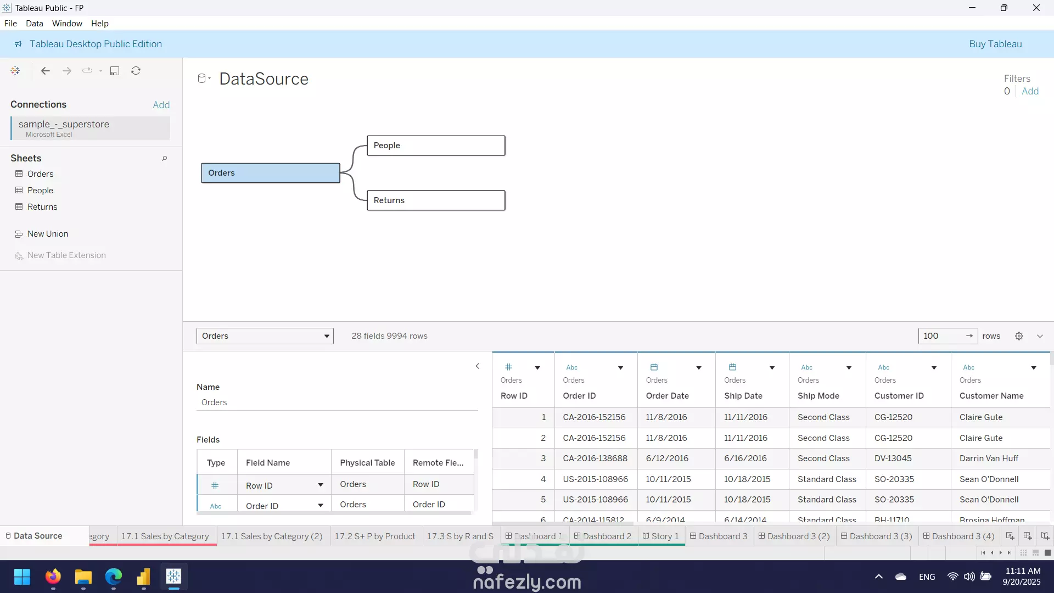1054x593 pixels.
Task: Show tabs view
Action: pos(1047,553)
